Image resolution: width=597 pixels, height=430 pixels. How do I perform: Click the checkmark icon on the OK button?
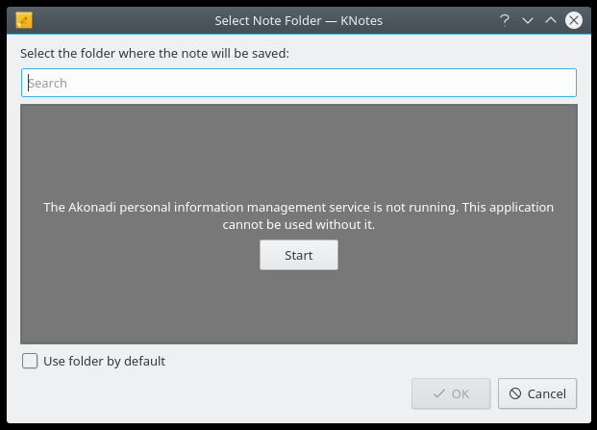coord(439,393)
